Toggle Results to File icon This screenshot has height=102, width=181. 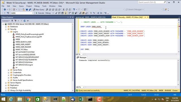87,13
